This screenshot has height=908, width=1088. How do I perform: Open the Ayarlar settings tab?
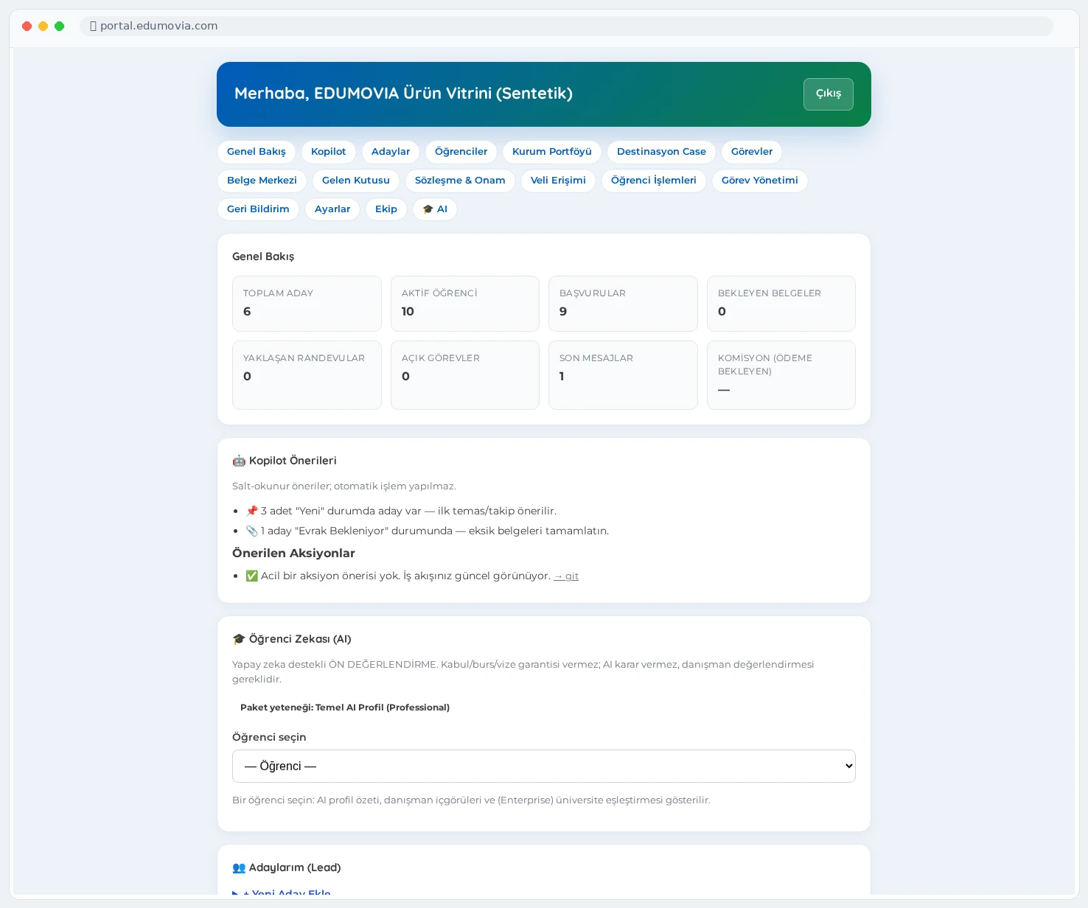point(332,209)
